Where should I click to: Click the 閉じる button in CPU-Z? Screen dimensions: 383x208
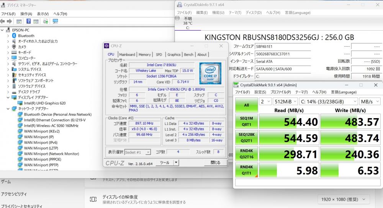coord(215,162)
